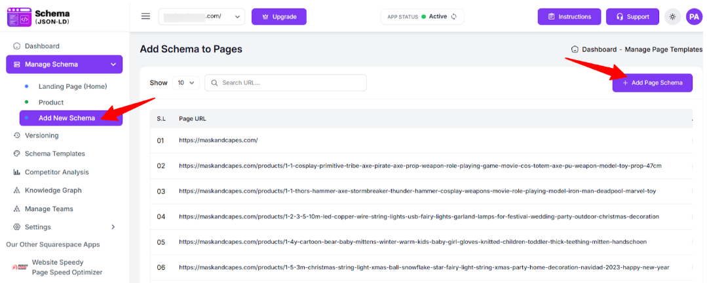This screenshot has height=283, width=707.
Task: Open the Instructions button
Action: [569, 16]
